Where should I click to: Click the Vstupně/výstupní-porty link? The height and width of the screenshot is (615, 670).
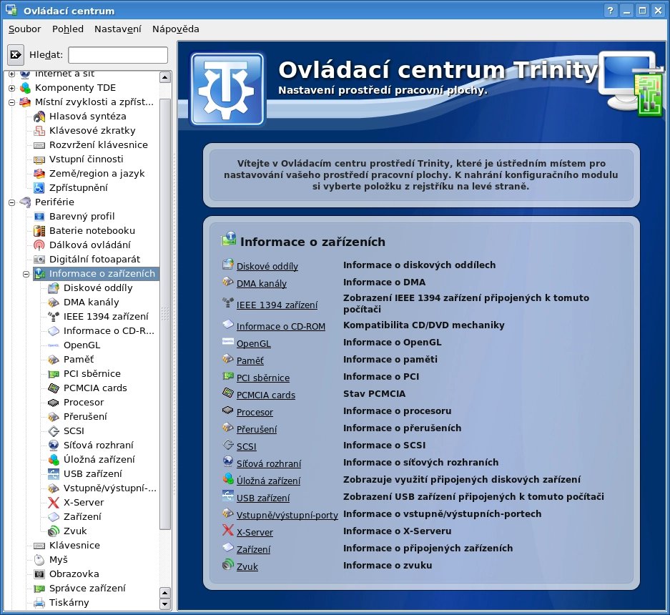[287, 516]
